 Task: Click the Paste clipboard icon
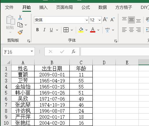click(x=11, y=20)
